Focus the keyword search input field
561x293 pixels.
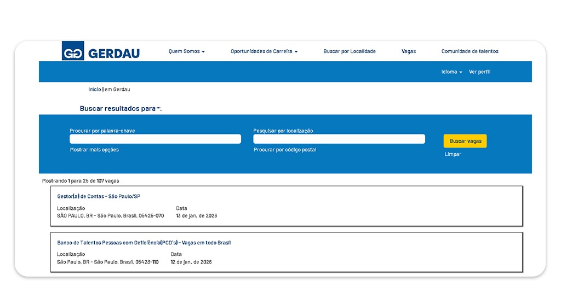click(x=155, y=139)
